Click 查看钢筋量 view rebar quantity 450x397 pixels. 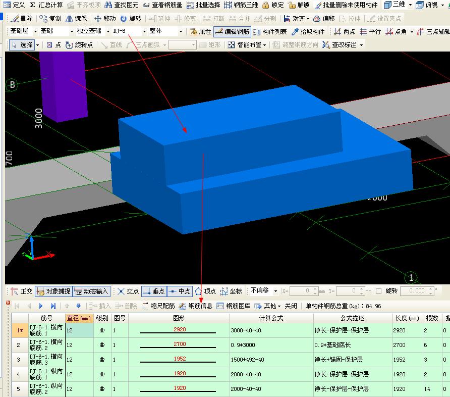pyautogui.click(x=162, y=5)
